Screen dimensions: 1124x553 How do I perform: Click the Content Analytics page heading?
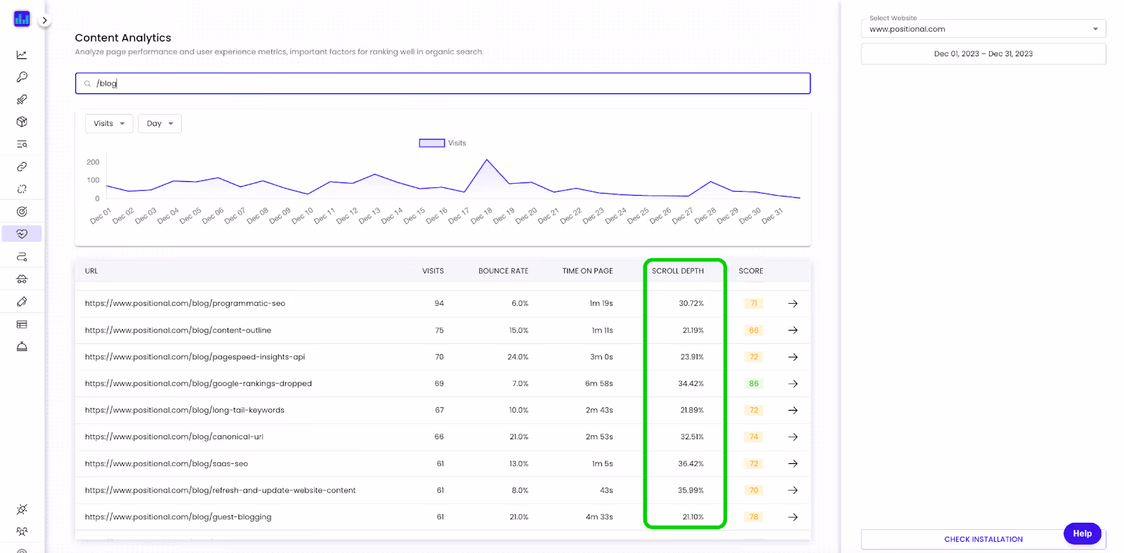[123, 38]
